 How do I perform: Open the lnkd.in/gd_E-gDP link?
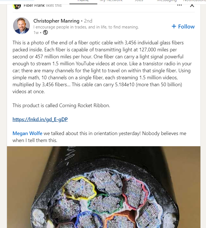point(40,119)
